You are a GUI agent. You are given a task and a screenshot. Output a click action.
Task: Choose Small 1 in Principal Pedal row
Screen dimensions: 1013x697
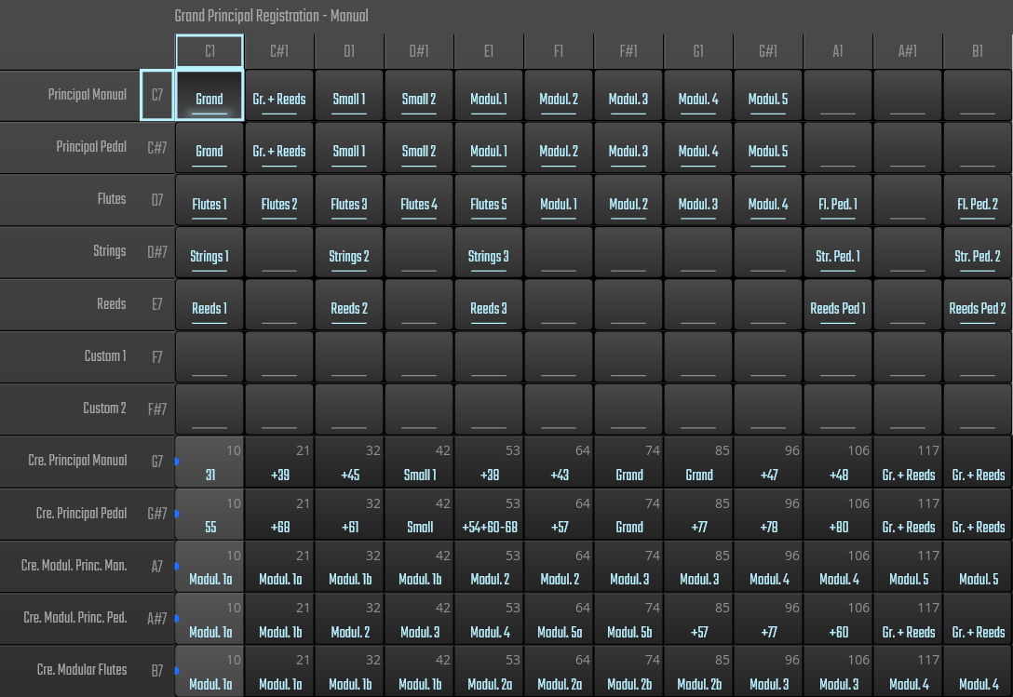[349, 148]
